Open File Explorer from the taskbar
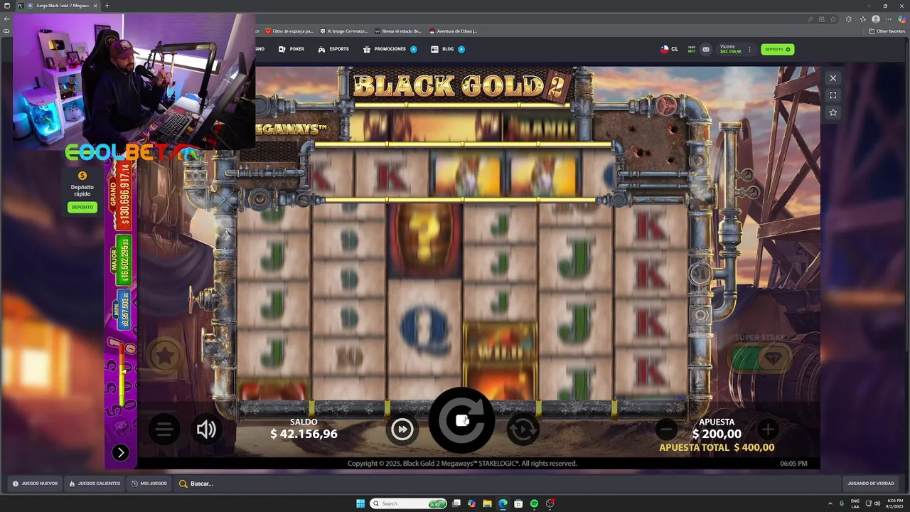This screenshot has height=512, width=910. (487, 503)
